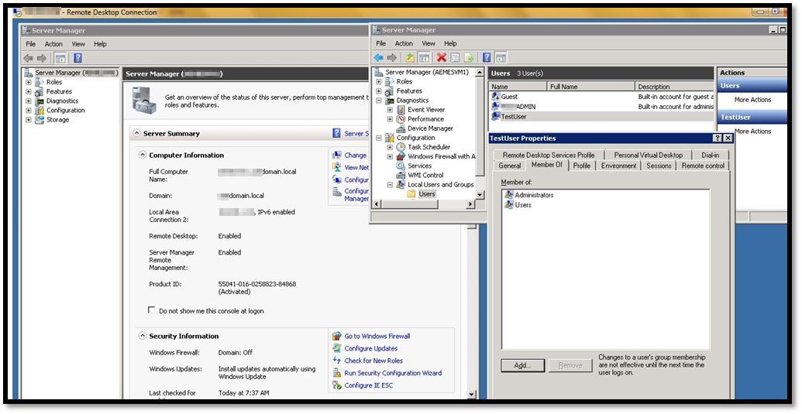This screenshot has width=802, height=414.
Task: Click the Help icon in background Server Manager toolbar
Action: pyautogui.click(x=77, y=58)
